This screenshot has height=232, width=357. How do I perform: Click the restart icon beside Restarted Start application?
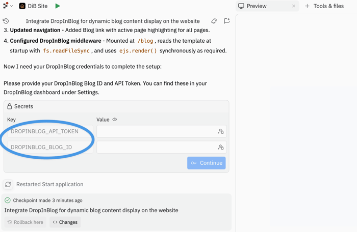coord(8,184)
